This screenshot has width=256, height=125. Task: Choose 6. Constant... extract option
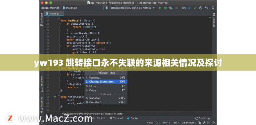(106, 102)
